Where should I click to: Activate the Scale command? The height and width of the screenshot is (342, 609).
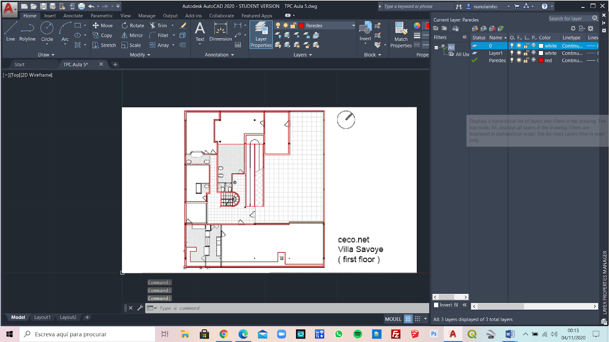pos(131,45)
